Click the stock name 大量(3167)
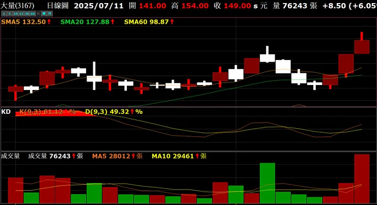This screenshot has height=205, width=377. tap(17, 6)
